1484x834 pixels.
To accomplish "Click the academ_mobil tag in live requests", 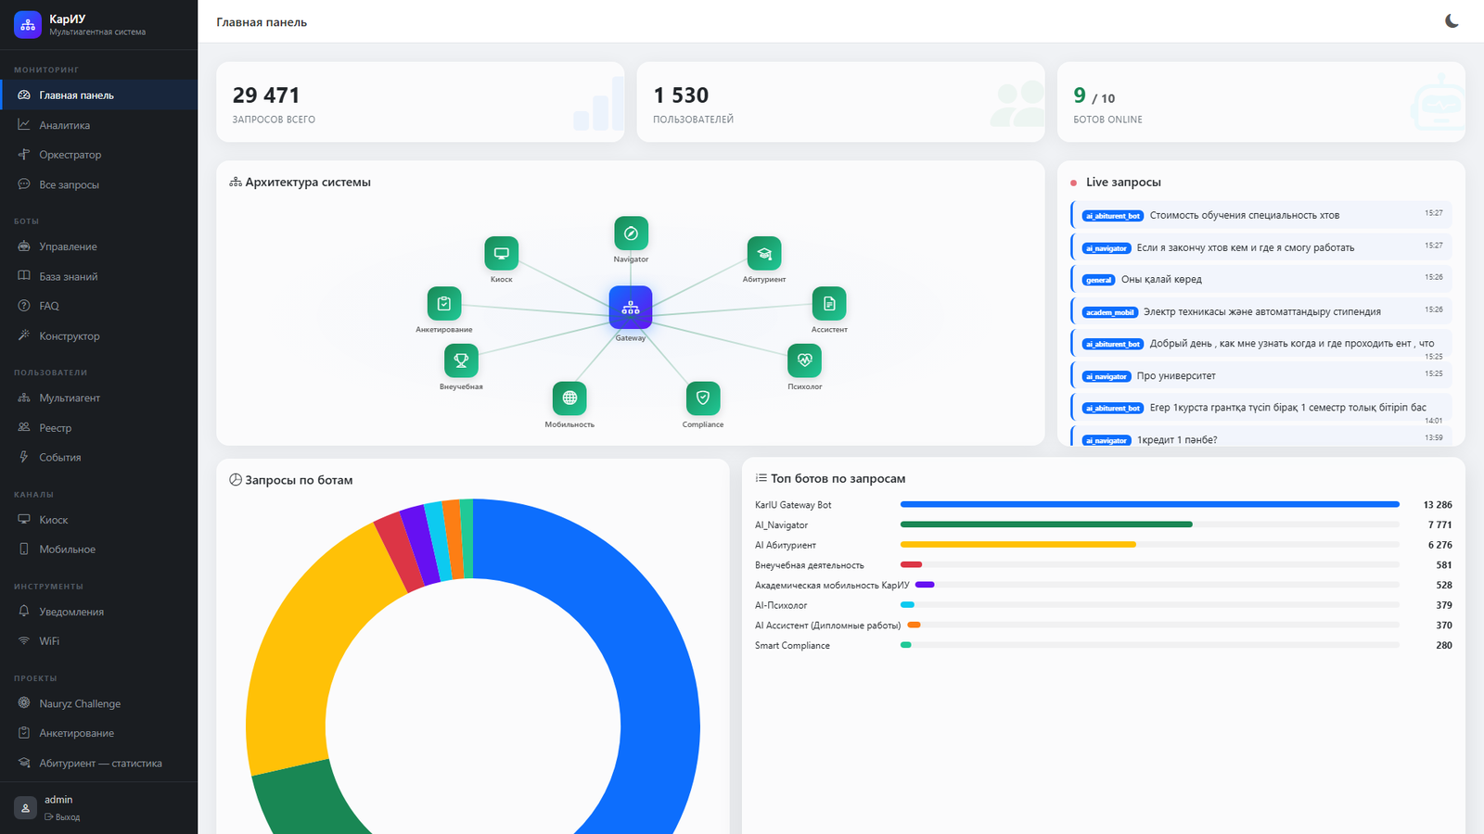I will (1110, 312).
